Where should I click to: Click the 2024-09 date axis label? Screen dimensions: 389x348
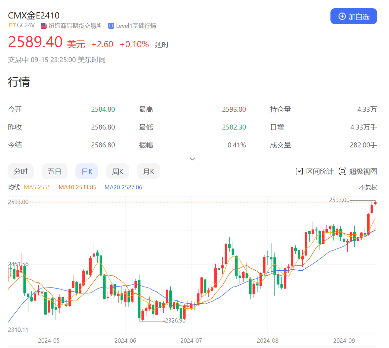coord(344,340)
